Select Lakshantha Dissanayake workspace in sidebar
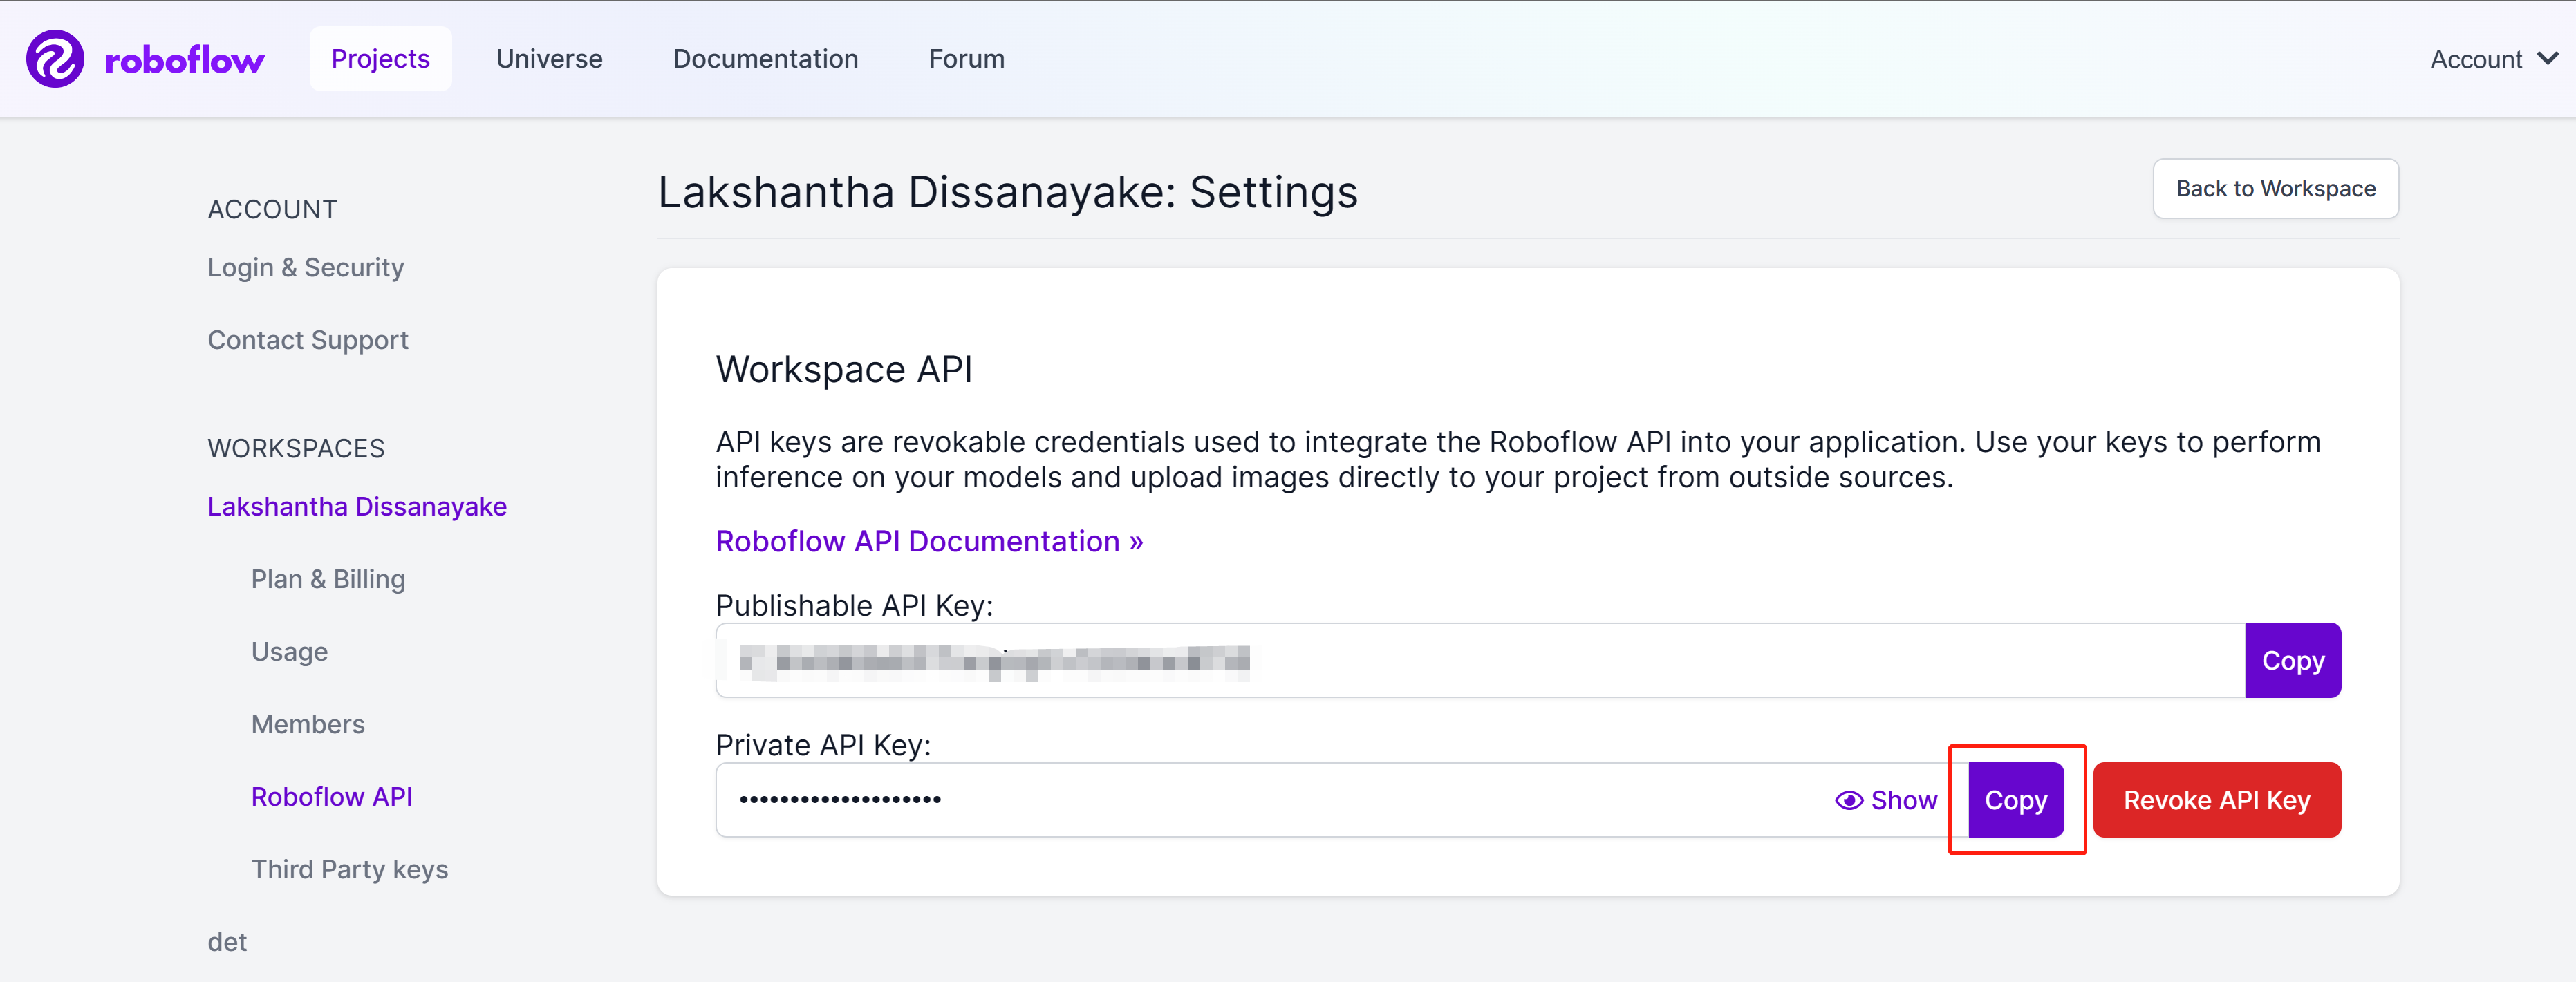This screenshot has height=982, width=2576. coord(357,507)
